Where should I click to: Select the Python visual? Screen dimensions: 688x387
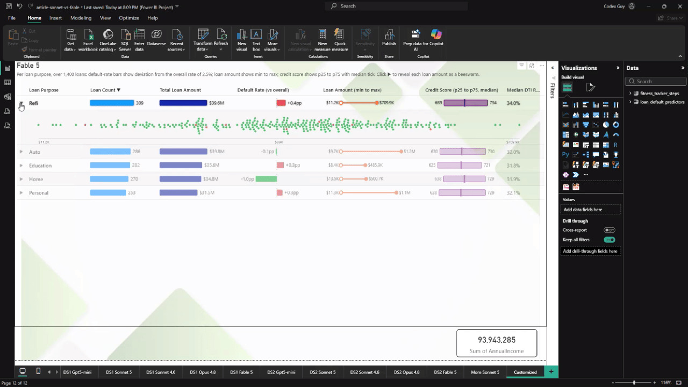point(565,154)
